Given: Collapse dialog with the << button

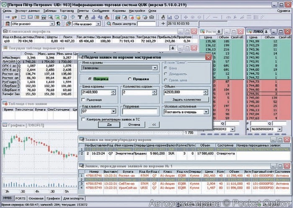Looking at the screenshot, I should (153, 125).
